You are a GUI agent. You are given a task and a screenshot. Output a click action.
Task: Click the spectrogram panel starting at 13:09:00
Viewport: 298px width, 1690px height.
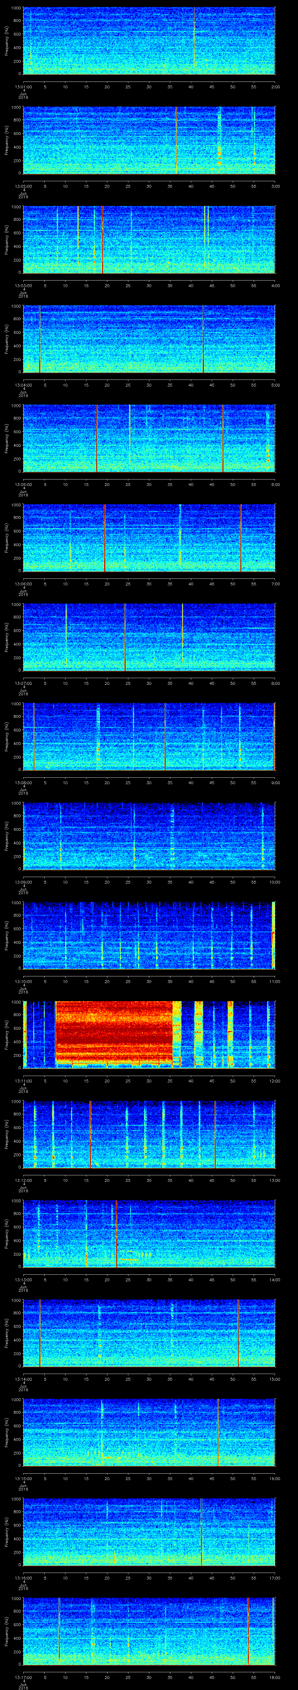coord(149,836)
